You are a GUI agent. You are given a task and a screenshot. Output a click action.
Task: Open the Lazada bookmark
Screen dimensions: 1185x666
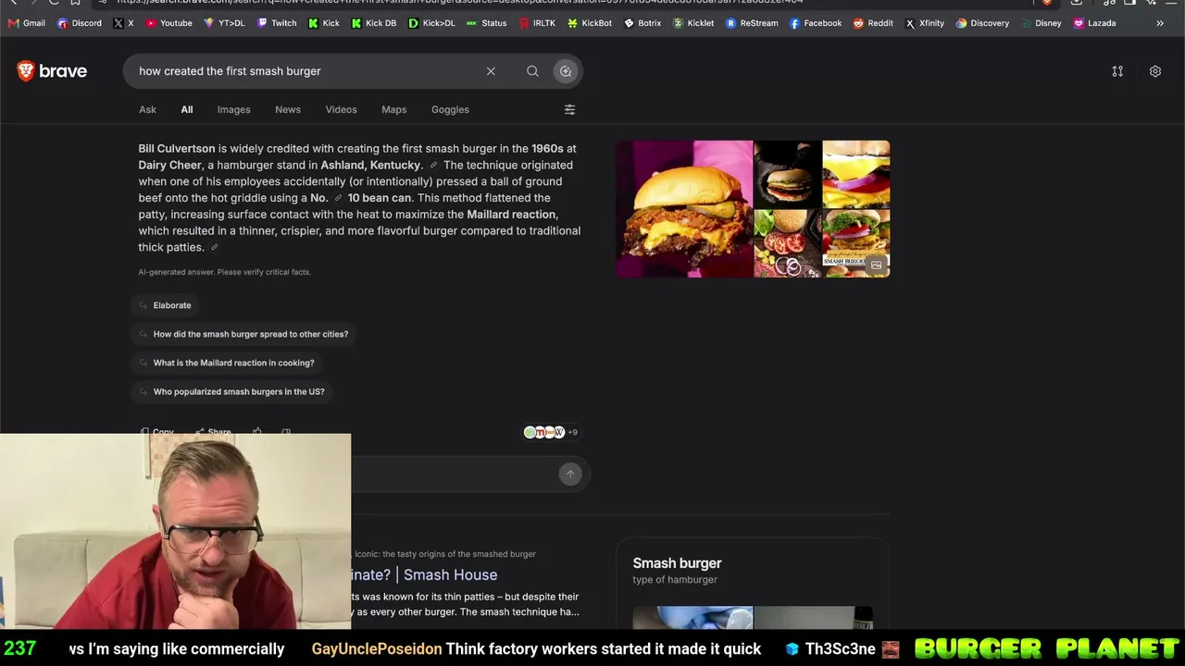coord(1094,23)
